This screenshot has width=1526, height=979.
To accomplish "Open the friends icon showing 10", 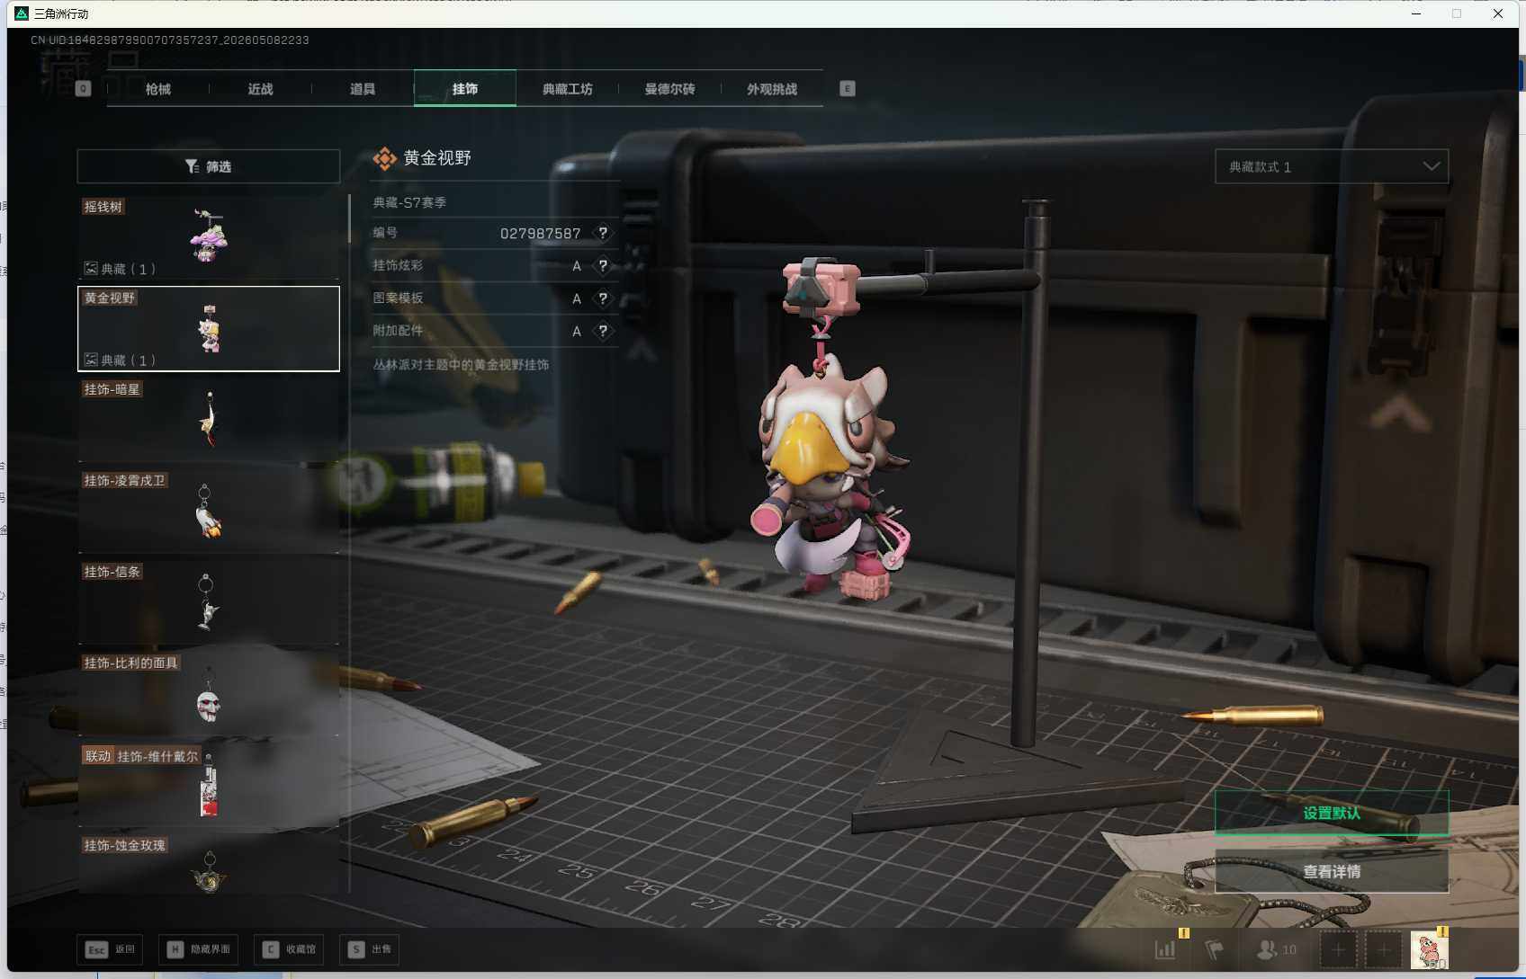I will point(1277,949).
